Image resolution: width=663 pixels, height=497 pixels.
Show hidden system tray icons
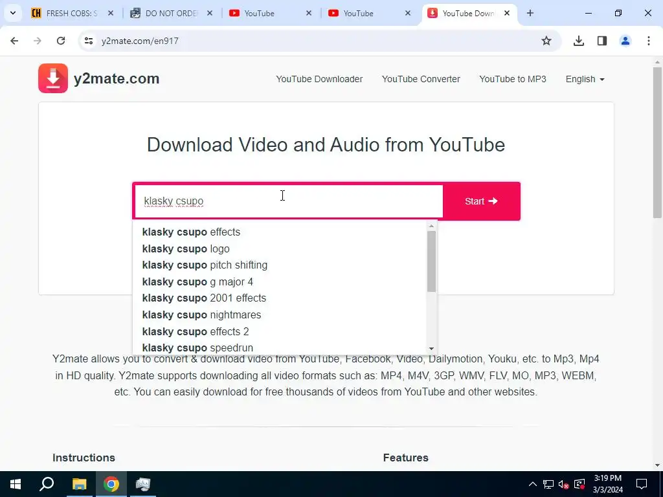click(x=533, y=484)
